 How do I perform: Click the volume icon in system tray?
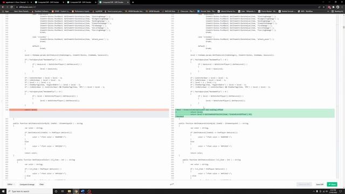[x=327, y=192]
